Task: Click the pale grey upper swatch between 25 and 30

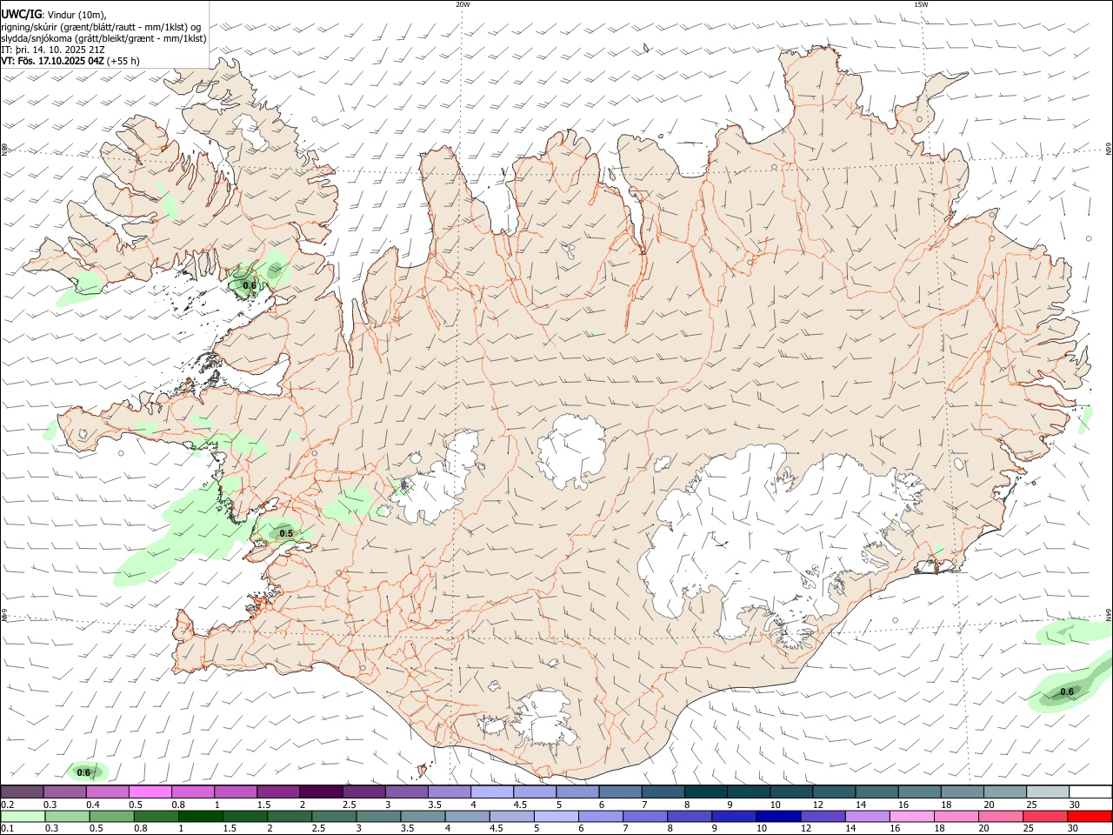Action: [1049, 792]
